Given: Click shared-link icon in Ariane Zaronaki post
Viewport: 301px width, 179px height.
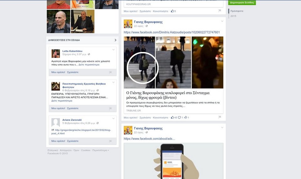Looking at the screenshot, I should [x=53, y=130].
